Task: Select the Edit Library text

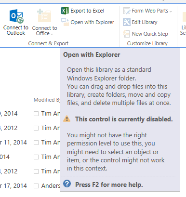Action: (145, 22)
